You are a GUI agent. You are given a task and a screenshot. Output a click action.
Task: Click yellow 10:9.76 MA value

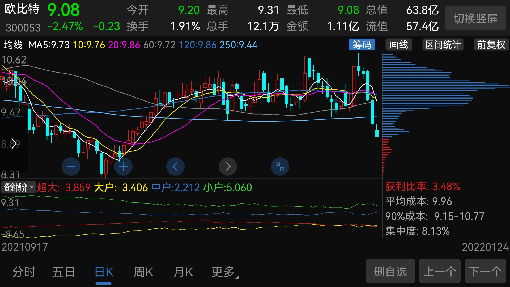point(89,45)
